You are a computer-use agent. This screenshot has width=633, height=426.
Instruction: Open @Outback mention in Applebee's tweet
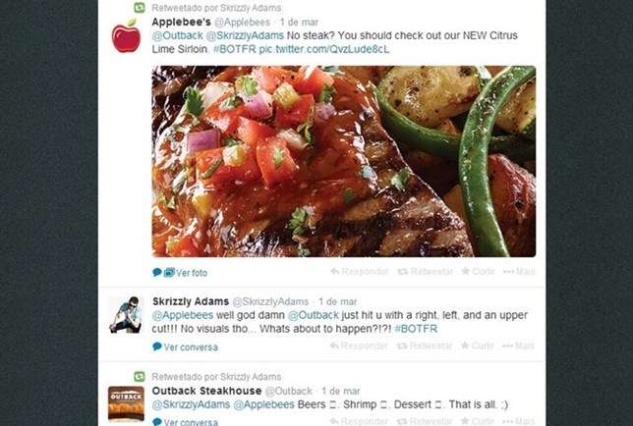tap(177, 35)
